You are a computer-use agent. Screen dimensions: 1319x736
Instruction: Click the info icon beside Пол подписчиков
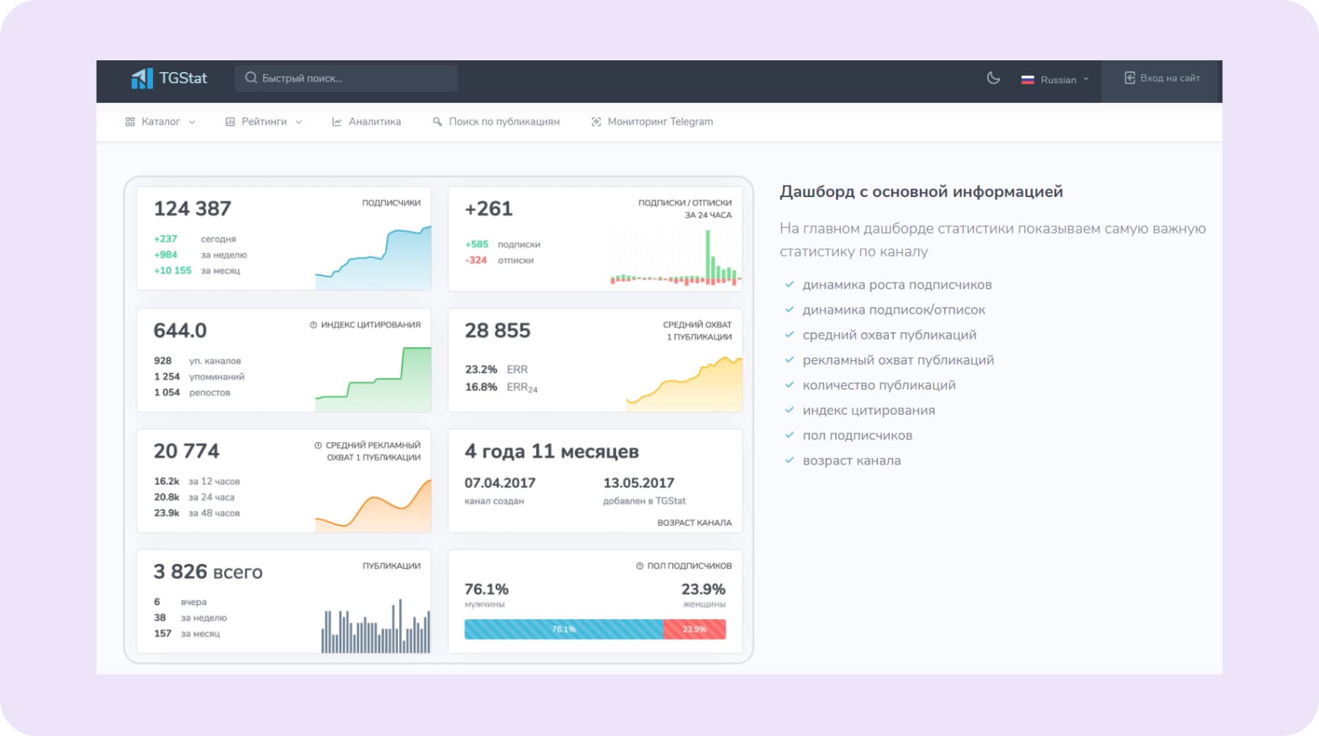coord(640,566)
